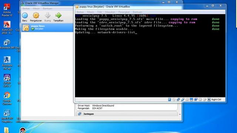Image resolution: width=237 pixels, height=133 pixels.
Task: Close the VirtualBox Manager window
Action: pos(177,2)
